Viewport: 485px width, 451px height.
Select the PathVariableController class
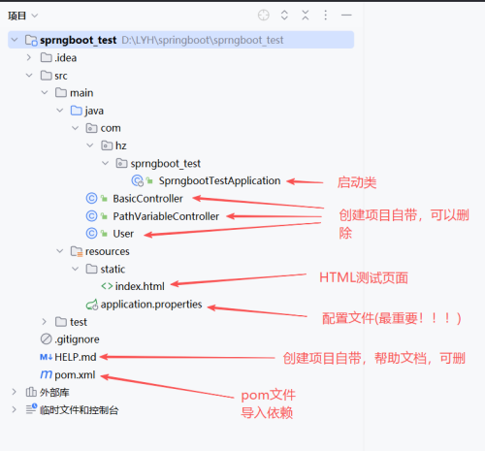click(x=166, y=216)
